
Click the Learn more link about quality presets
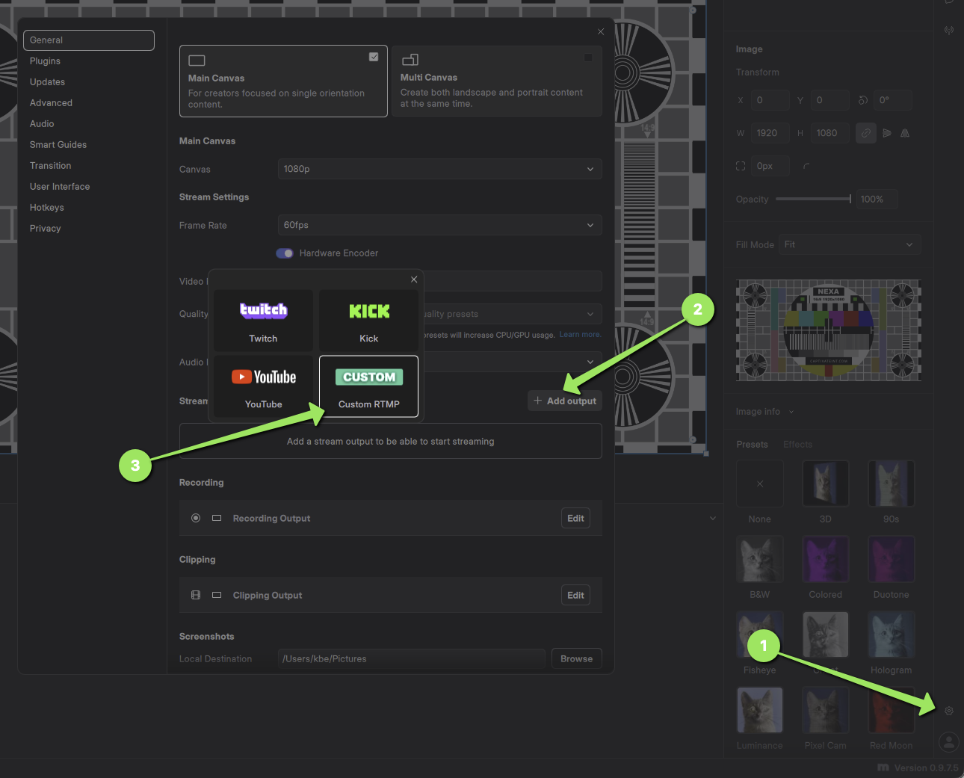click(x=580, y=334)
